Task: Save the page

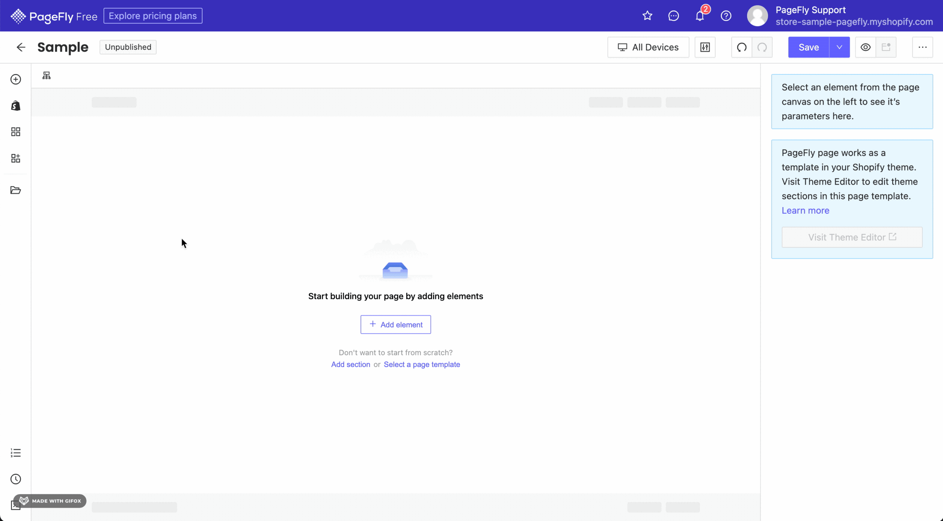Action: pos(809,47)
